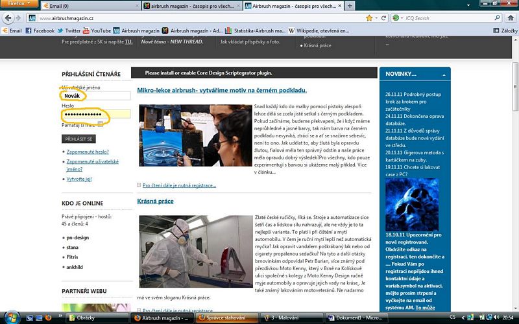Select the second 'airbrush magazín' tab
The width and height of the screenshot is (519, 324).
[191, 6]
